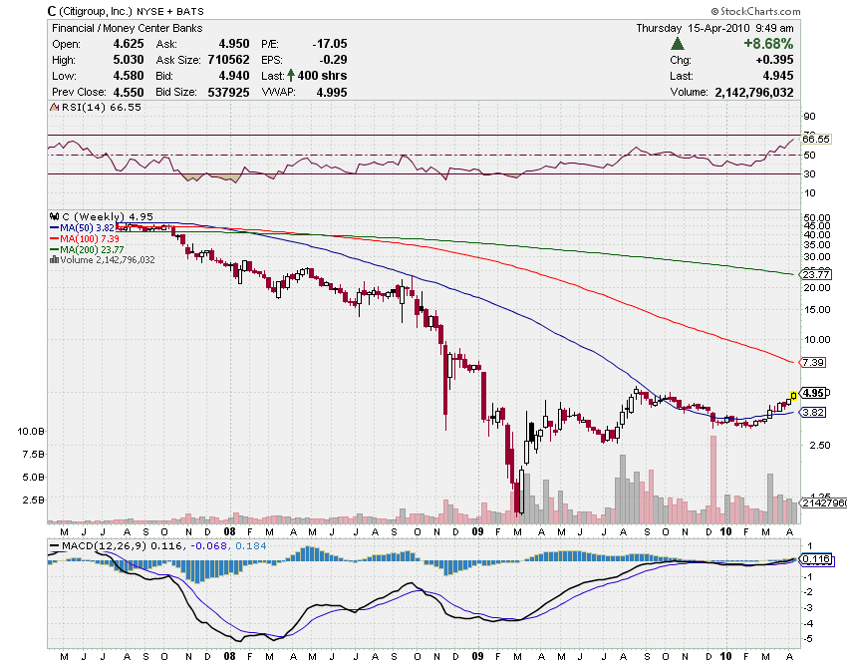
Task: Click the -5 level on the MACD axis
Action: (x=809, y=639)
